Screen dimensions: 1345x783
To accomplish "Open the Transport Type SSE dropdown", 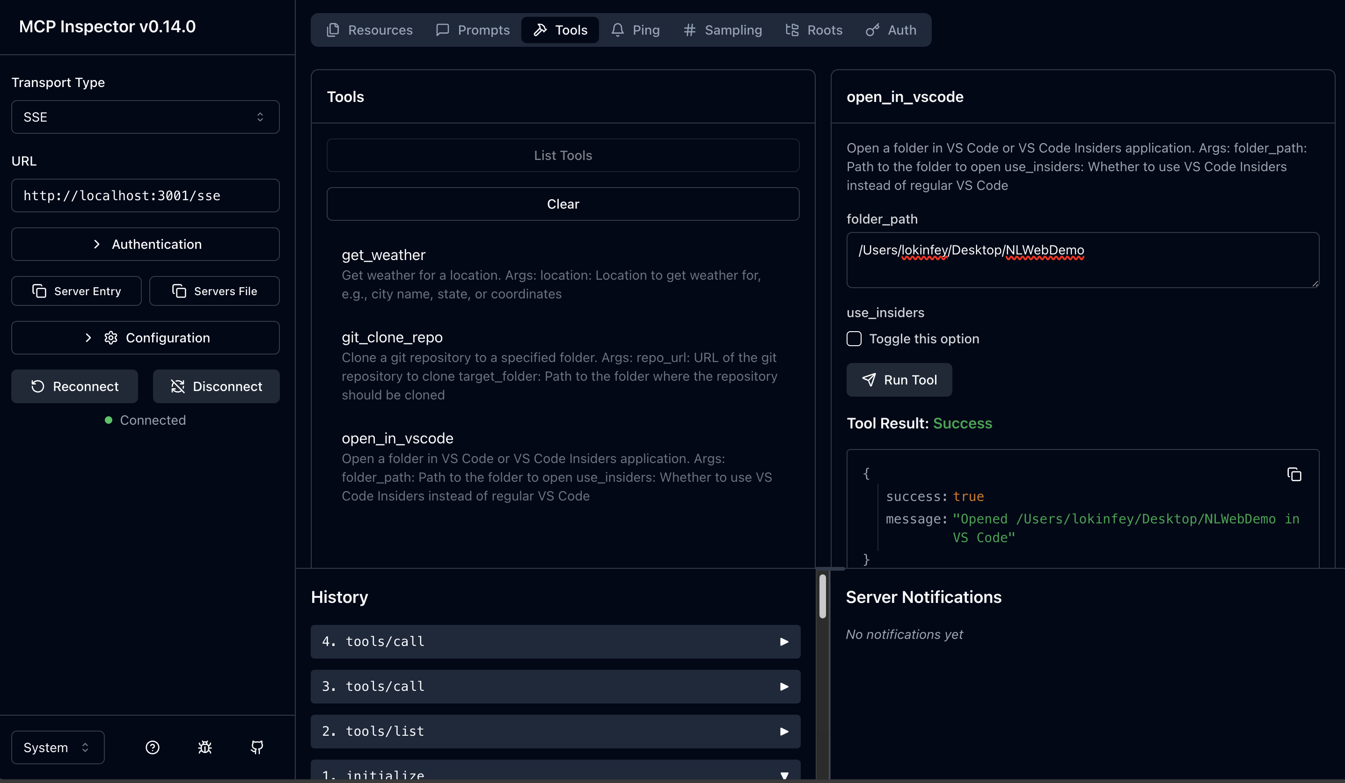I will click(145, 117).
